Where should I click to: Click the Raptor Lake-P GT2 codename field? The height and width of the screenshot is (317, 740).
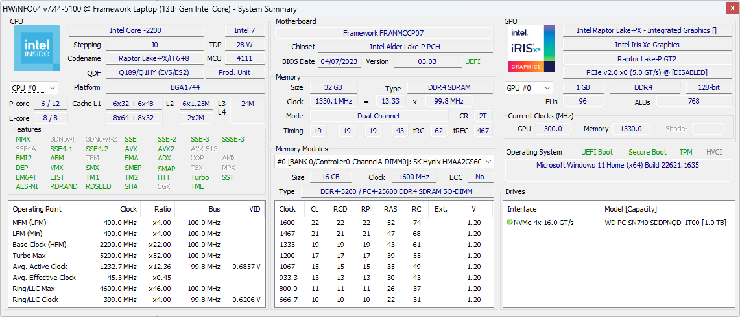[x=647, y=59]
